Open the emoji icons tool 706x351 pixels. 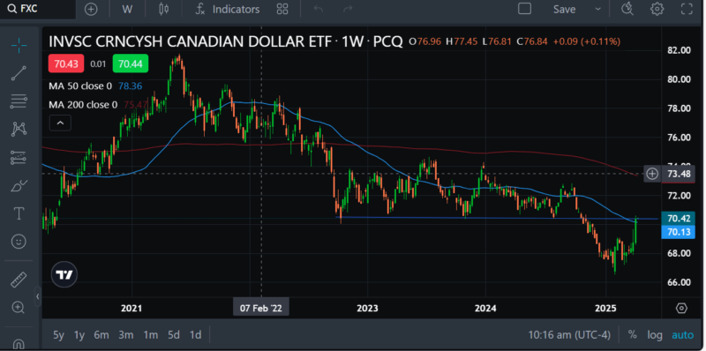19,242
